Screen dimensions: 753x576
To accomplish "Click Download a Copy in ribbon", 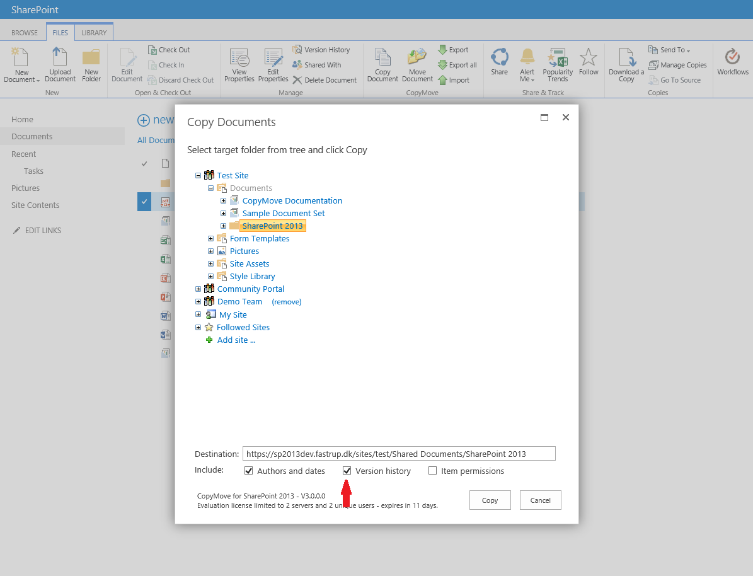I will tap(626, 65).
